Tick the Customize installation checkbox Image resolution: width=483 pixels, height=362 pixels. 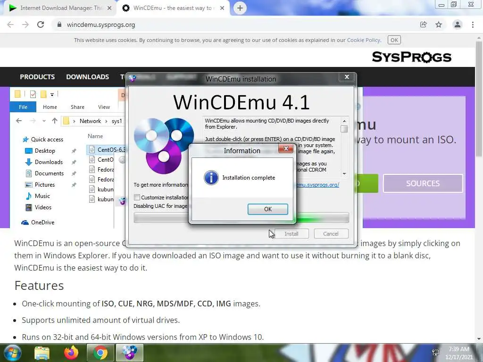click(x=137, y=197)
